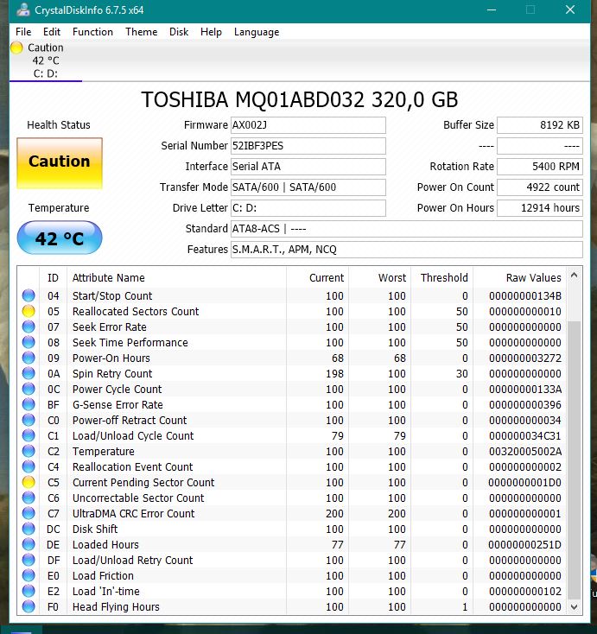The height and width of the screenshot is (634, 597).
Task: Click the Power On Count field 4922 count
Action: point(540,187)
